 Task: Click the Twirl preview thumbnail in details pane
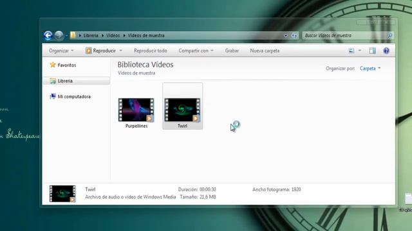[62, 194]
